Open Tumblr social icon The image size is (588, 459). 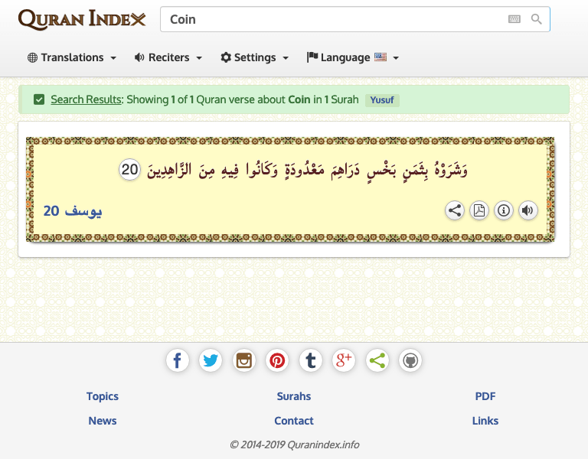pos(311,360)
